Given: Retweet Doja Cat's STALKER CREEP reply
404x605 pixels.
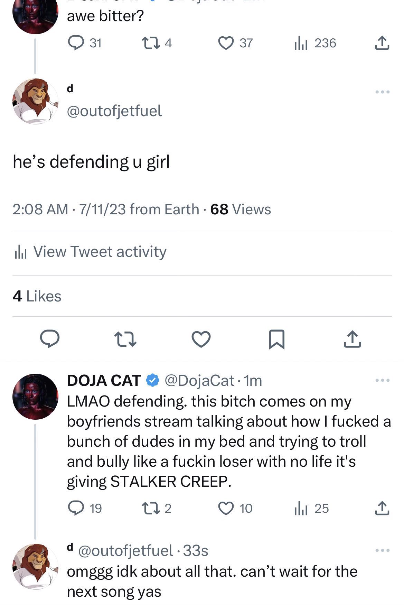Looking at the screenshot, I should tap(150, 508).
